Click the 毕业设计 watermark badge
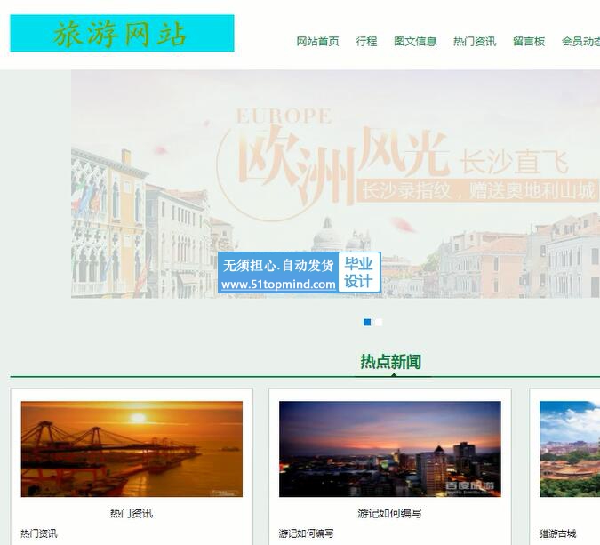The height and width of the screenshot is (545, 600). [x=358, y=272]
